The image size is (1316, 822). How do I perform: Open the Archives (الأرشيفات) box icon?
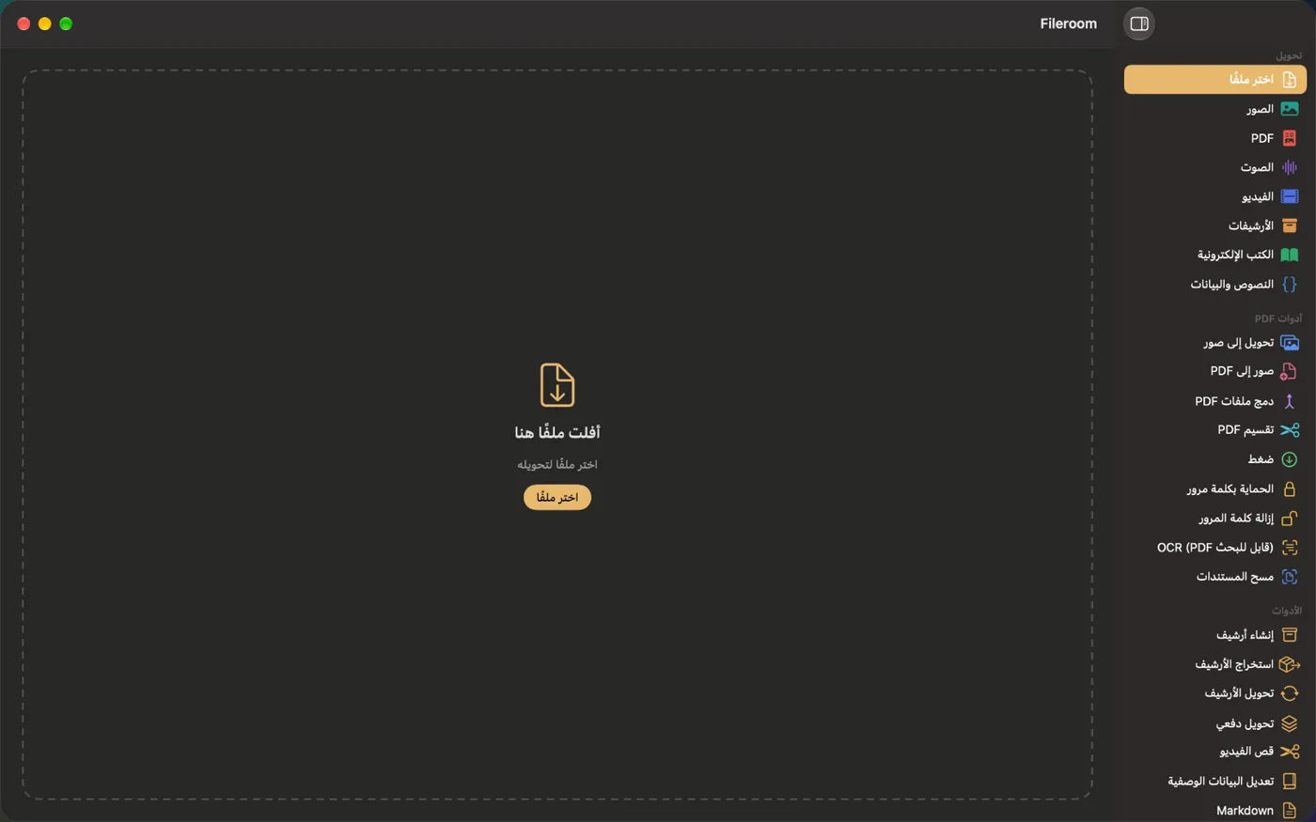[1290, 225]
